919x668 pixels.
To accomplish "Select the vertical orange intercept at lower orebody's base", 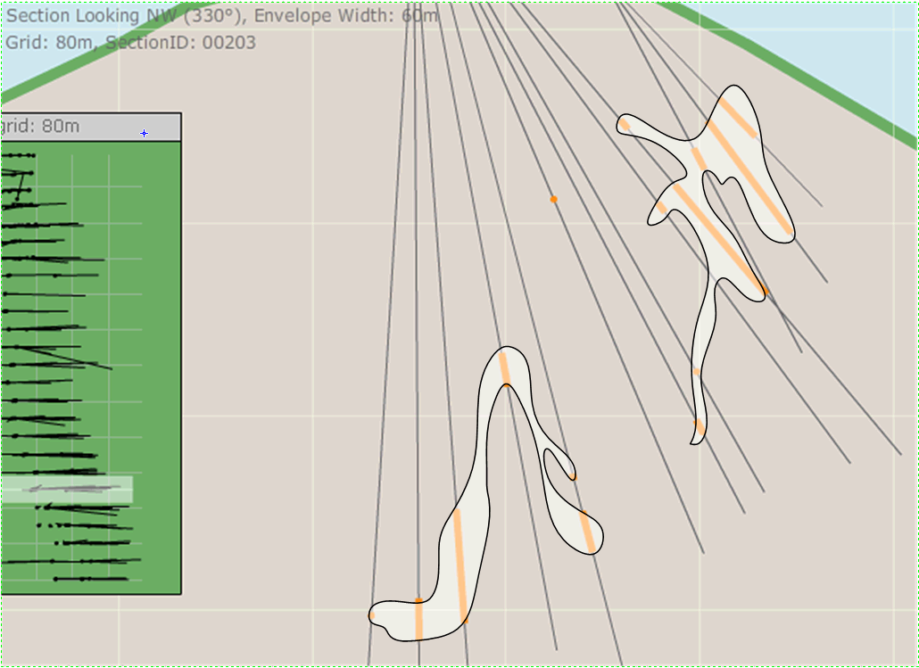I will tap(418, 619).
